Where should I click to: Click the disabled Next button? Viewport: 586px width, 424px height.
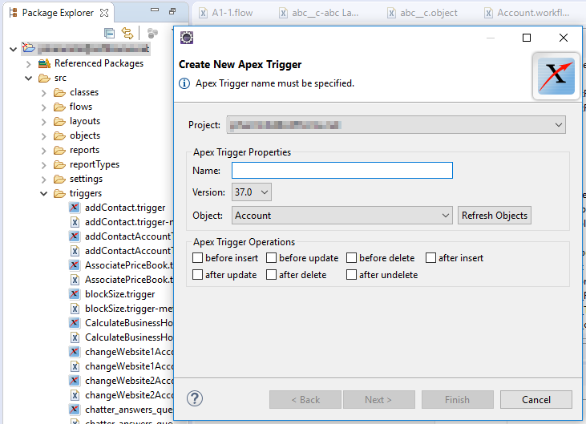pos(379,400)
